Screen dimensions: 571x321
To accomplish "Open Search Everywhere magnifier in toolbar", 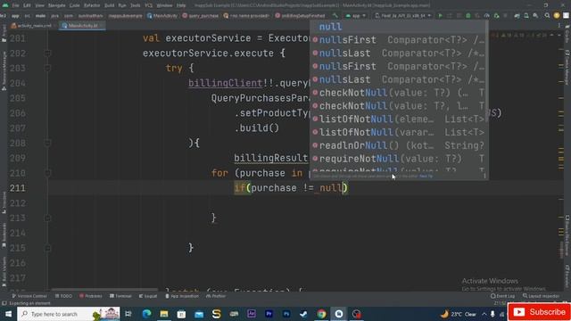I will tap(547, 16).
